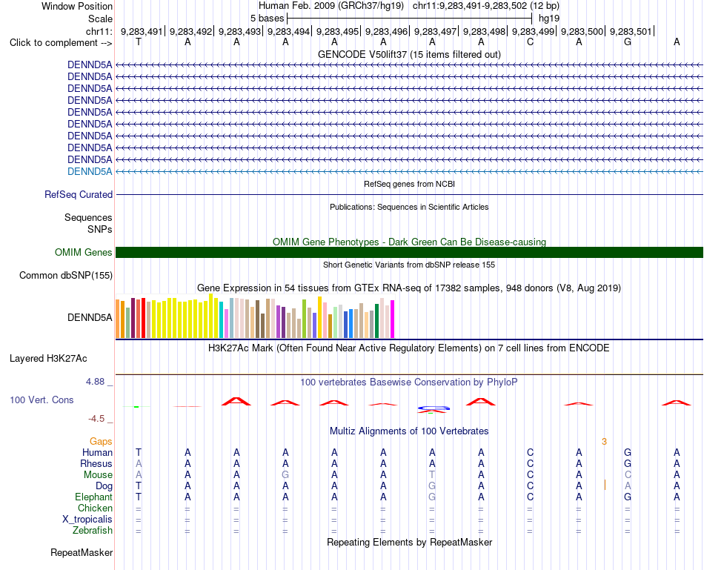The height and width of the screenshot is (570, 704).
Task: Click the orange Gaps label
Action: 101,442
